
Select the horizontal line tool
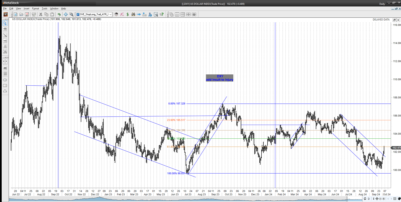tap(5, 41)
